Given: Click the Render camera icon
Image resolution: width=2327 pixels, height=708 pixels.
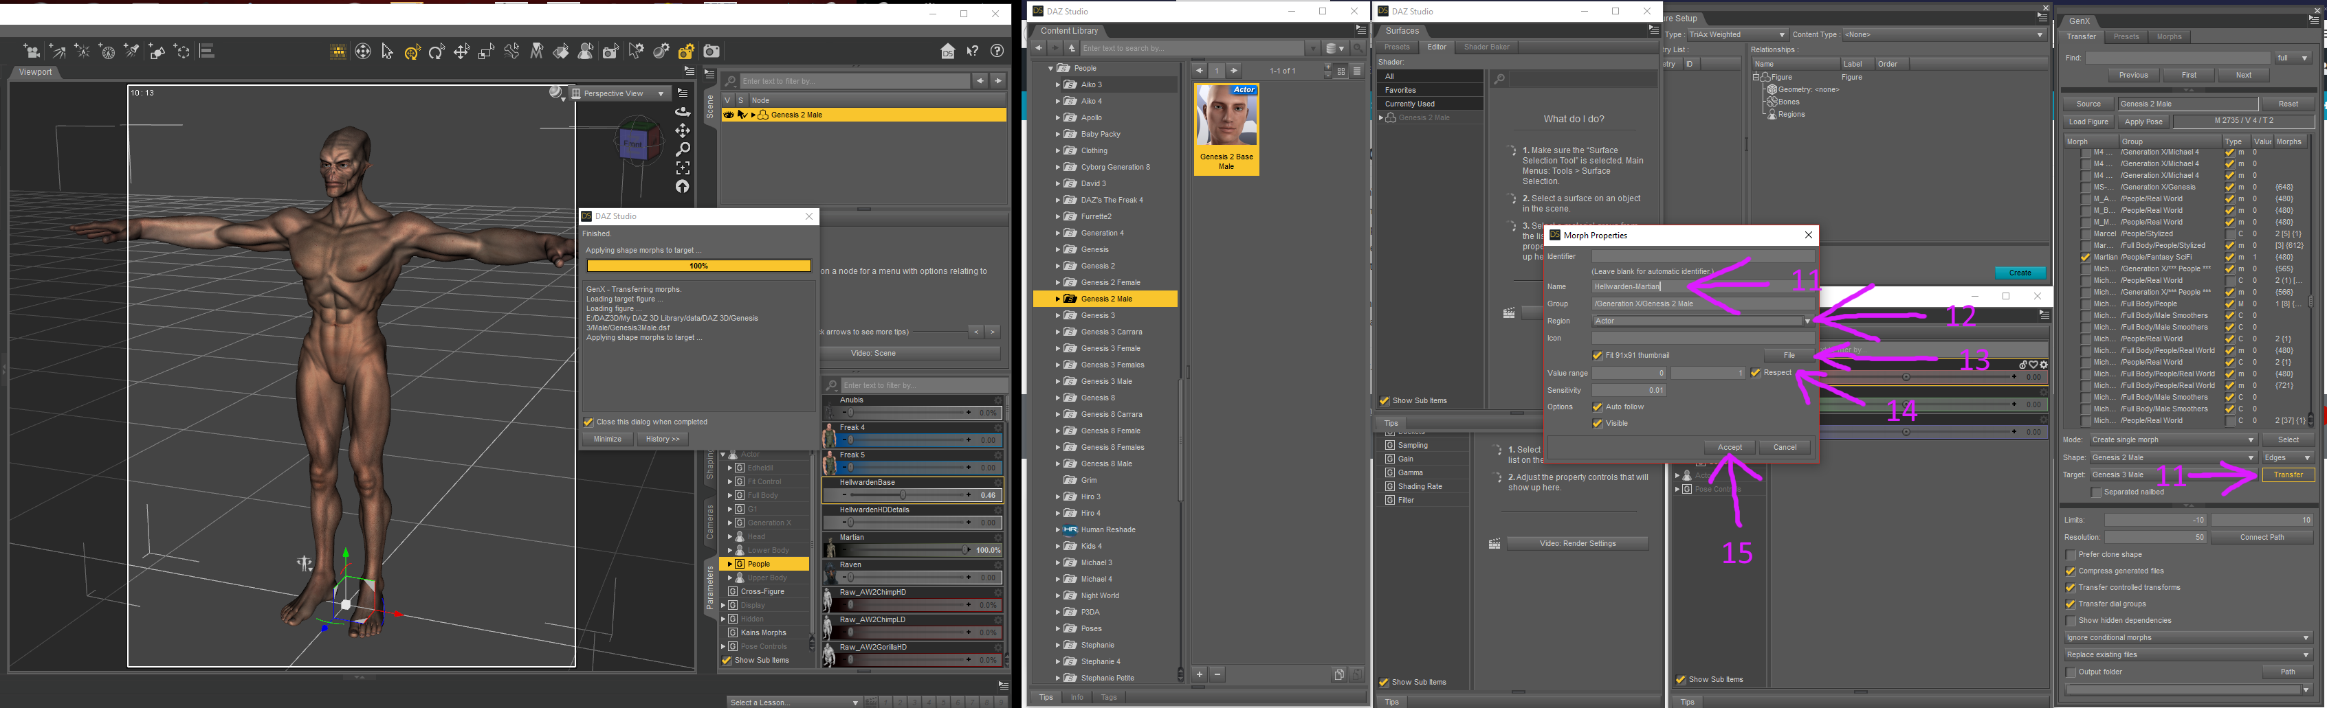Looking at the screenshot, I should pos(712,52).
